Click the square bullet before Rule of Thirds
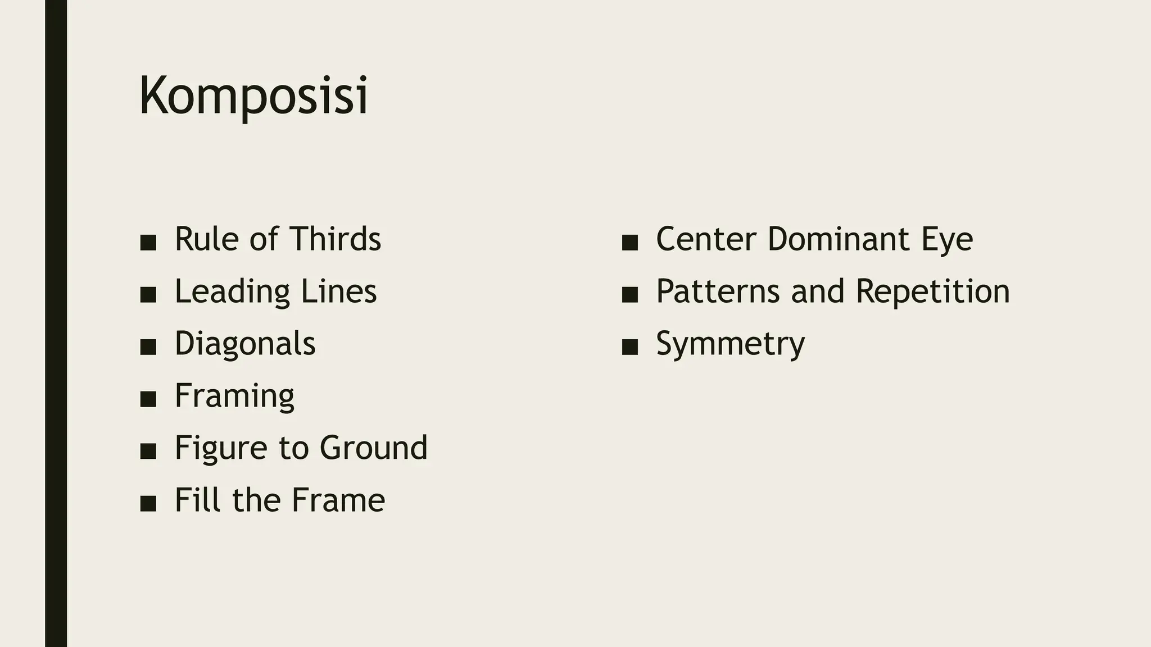Image resolution: width=1151 pixels, height=647 pixels. pos(148,243)
